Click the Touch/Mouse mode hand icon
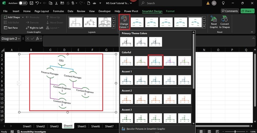 [73, 3]
